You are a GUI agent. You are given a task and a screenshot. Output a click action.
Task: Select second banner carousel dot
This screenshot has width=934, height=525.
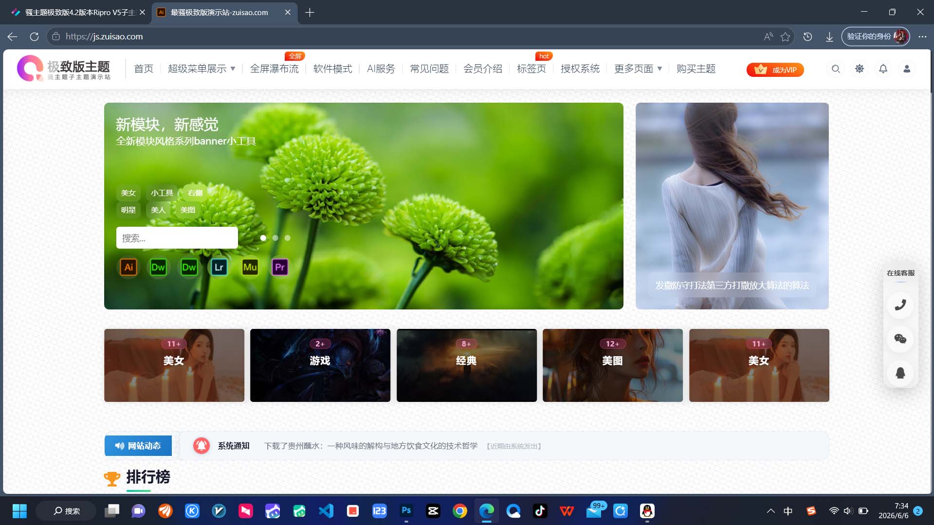tap(275, 238)
